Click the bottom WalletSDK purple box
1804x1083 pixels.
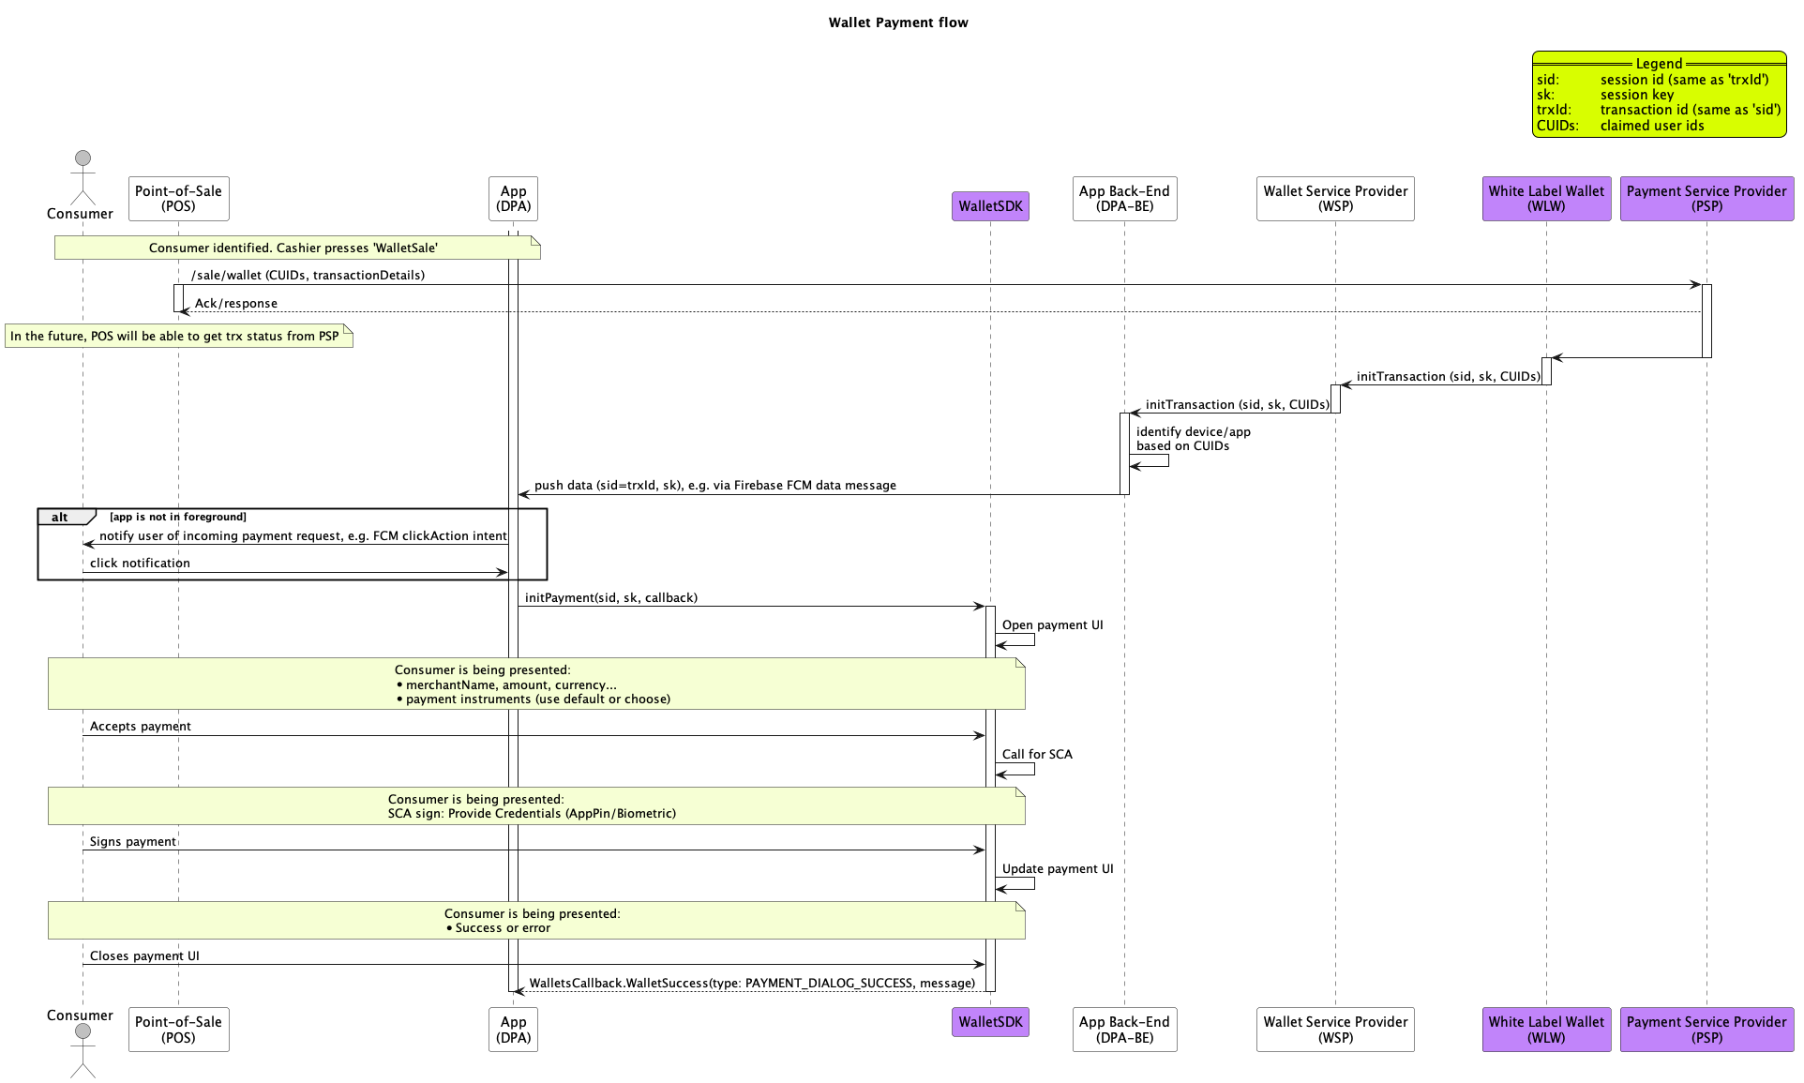[x=990, y=1022]
